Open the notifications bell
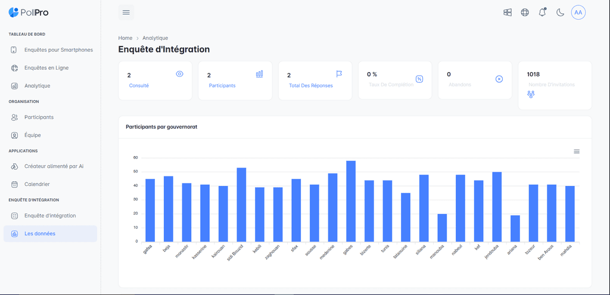This screenshot has height=295, width=610. [x=542, y=12]
